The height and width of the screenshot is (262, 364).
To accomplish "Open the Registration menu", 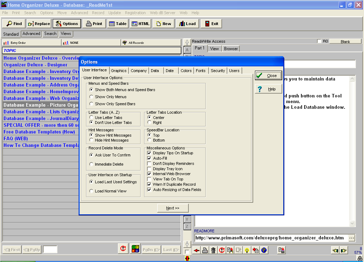I will point(135,13).
